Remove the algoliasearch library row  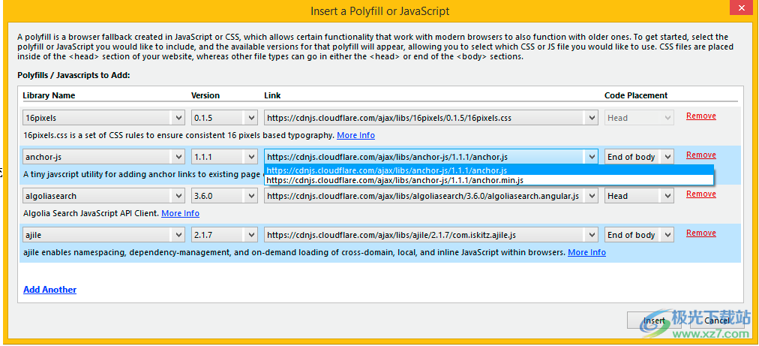pos(701,194)
